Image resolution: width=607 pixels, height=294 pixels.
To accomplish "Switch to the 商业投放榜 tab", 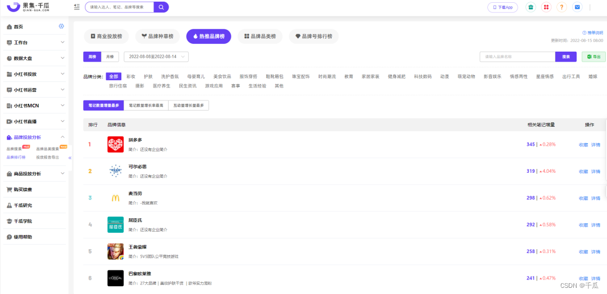I will [106, 36].
